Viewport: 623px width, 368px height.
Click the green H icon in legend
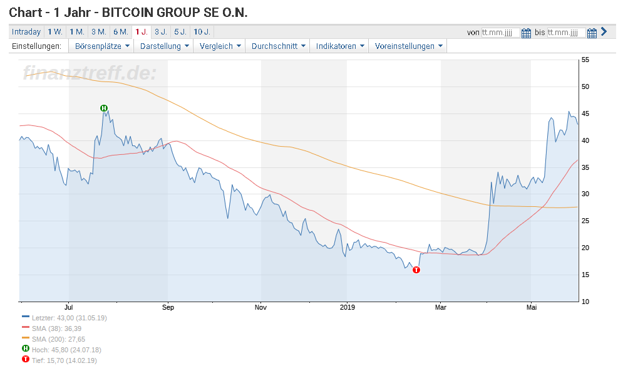coord(26,349)
